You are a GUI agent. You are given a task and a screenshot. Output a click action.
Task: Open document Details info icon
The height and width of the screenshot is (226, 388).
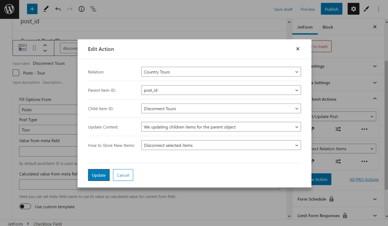tap(81, 9)
